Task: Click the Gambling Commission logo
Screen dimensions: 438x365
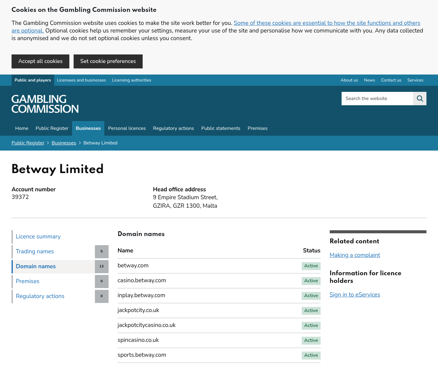Action: click(x=45, y=104)
